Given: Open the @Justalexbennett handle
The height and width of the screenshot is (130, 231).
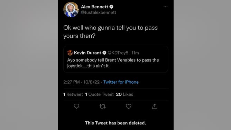Looking at the screenshot, I should pyautogui.click(x=99, y=12).
